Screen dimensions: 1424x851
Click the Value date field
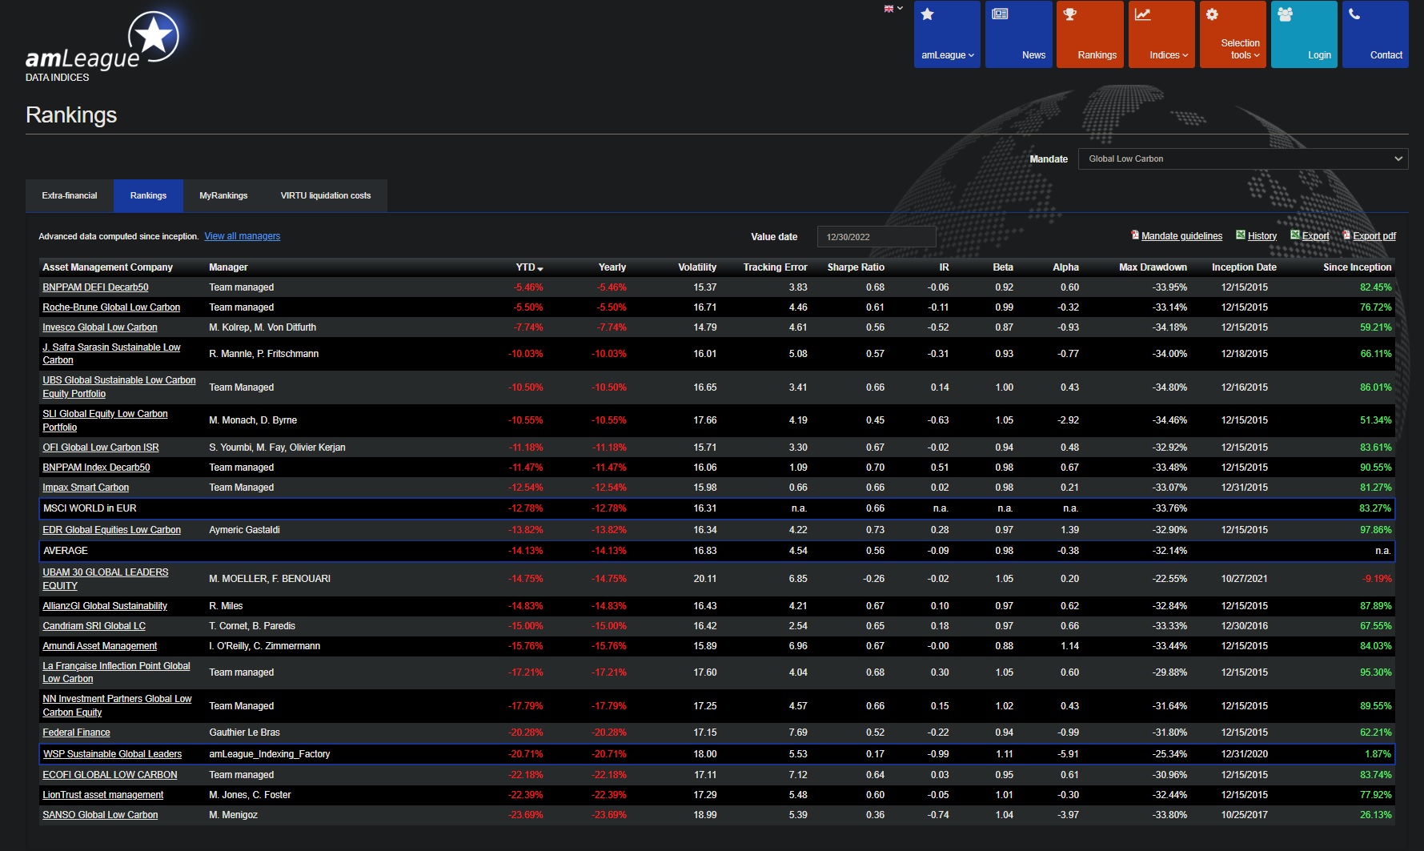(x=876, y=237)
